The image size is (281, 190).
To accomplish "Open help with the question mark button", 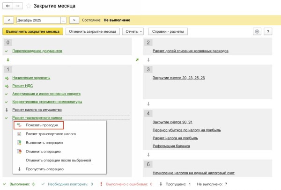I will (268, 31).
